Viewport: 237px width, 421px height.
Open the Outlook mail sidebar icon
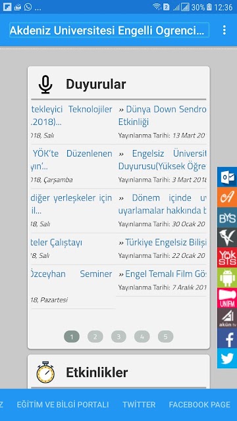coord(227,177)
